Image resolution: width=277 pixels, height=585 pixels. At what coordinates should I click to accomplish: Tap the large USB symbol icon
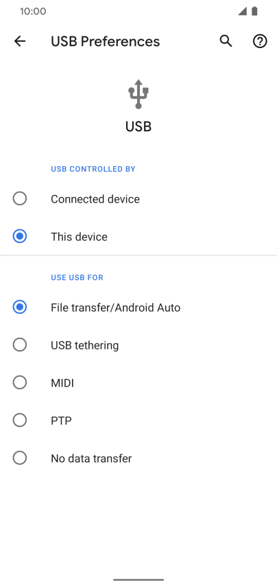click(138, 94)
